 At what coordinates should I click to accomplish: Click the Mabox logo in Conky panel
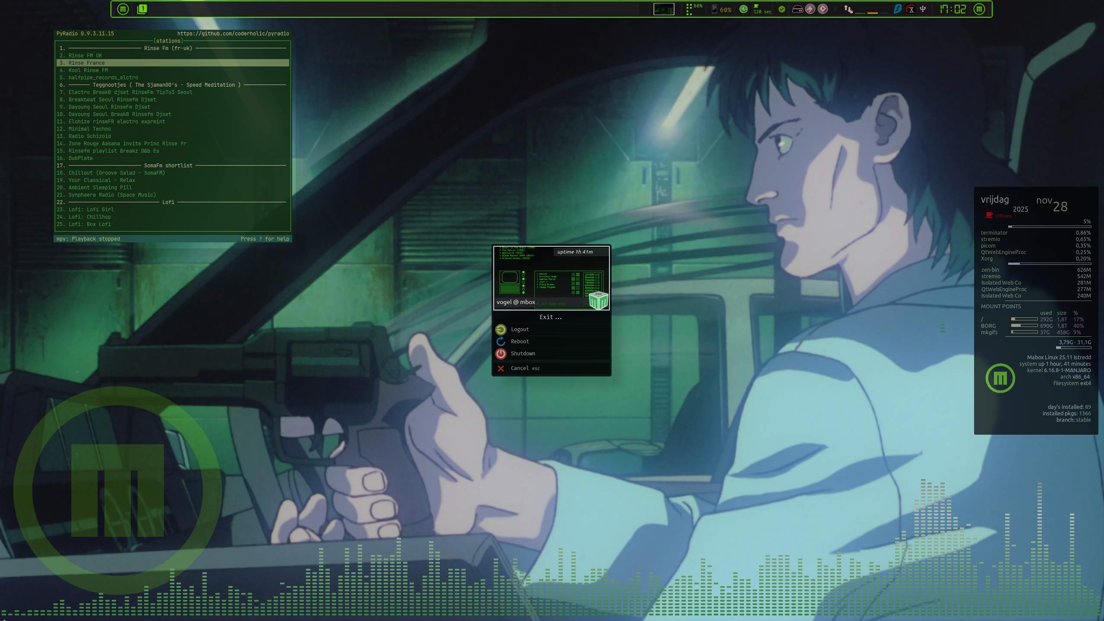click(x=1000, y=378)
